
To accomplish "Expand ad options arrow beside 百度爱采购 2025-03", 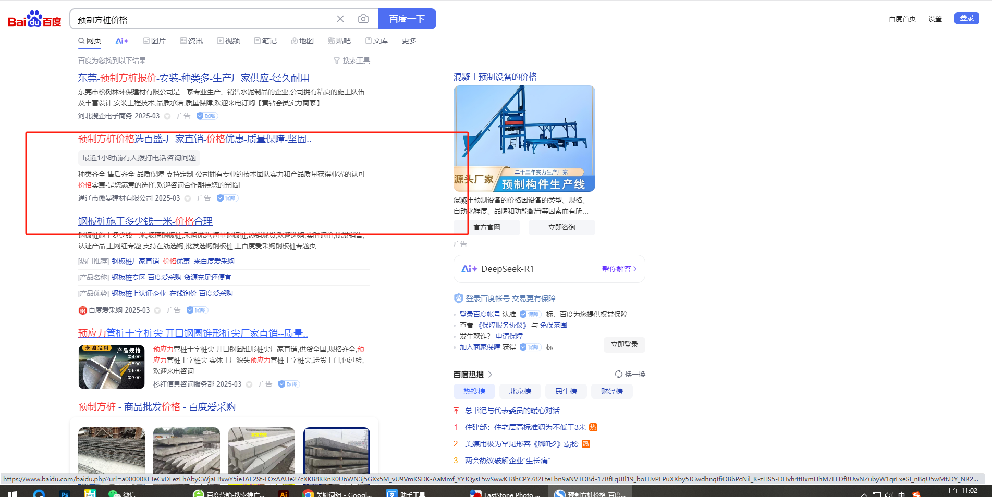I will tap(157, 310).
